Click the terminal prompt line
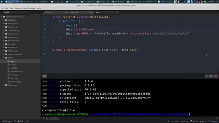The image size is (219, 123). pos(116,114)
